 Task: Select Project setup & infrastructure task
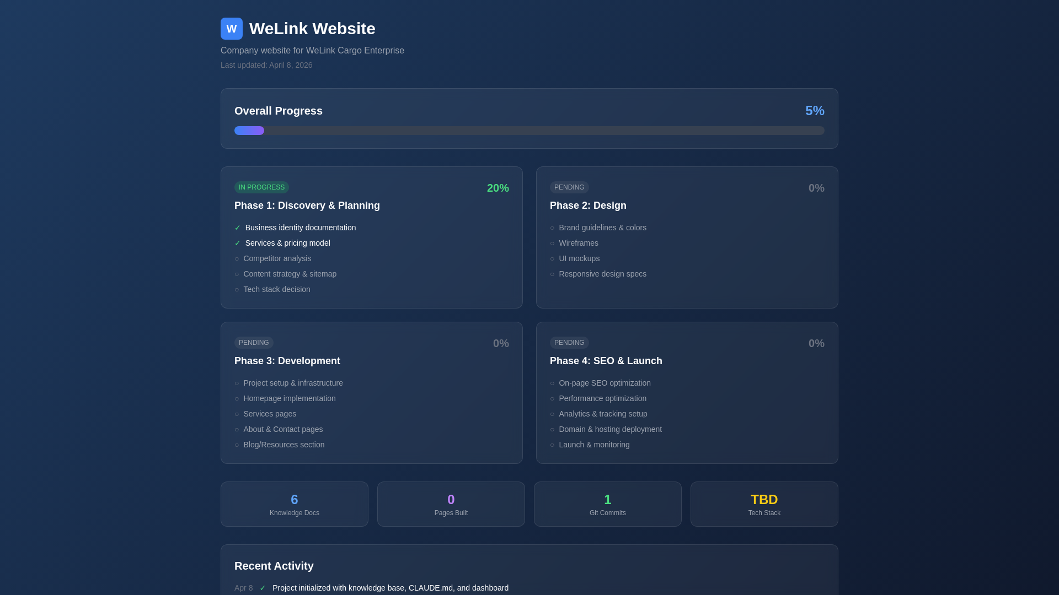pyautogui.click(x=293, y=383)
